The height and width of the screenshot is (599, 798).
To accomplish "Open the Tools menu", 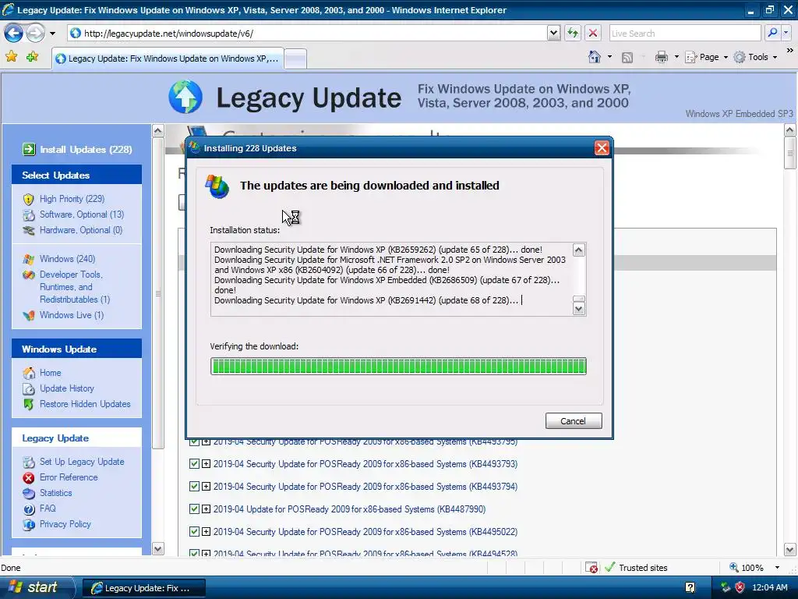I will point(755,57).
